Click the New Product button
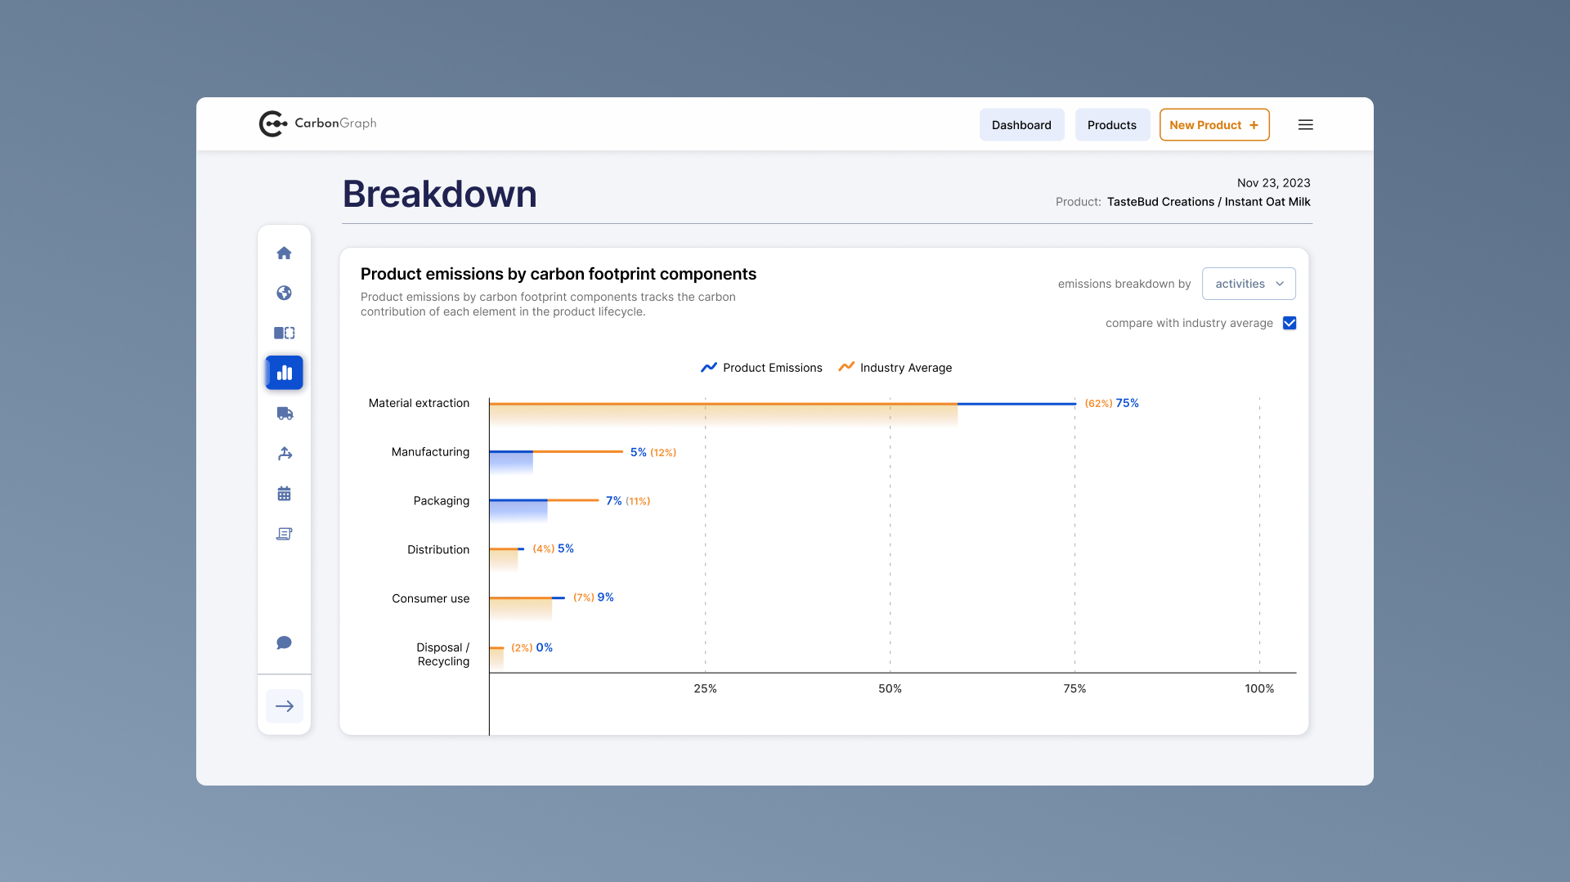Screen dimensions: 1570x882 click(x=1213, y=124)
